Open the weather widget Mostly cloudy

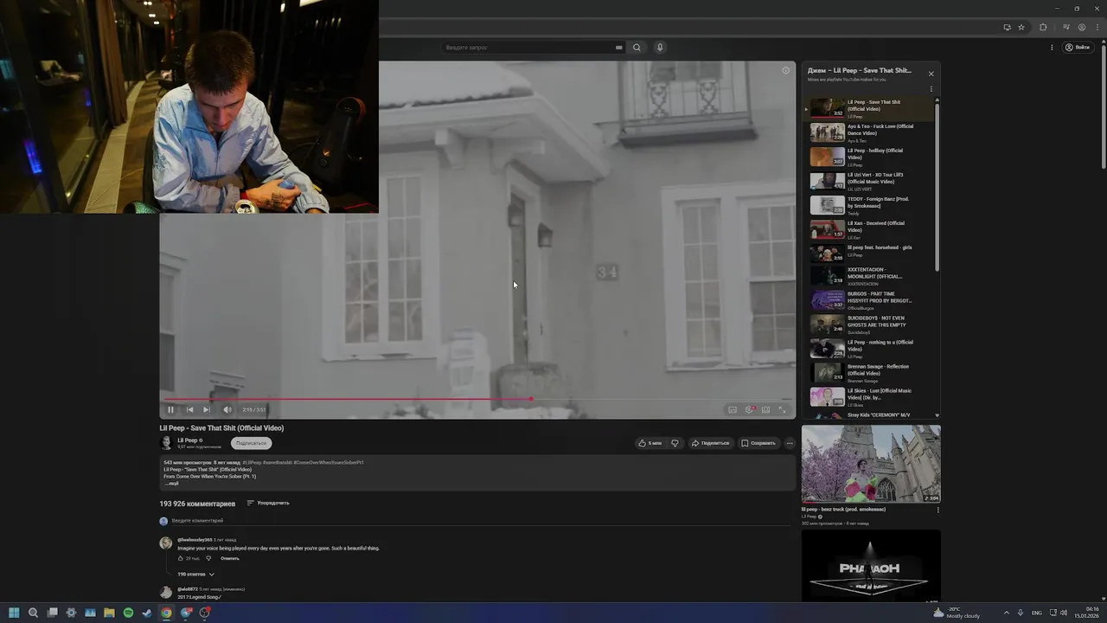point(957,613)
